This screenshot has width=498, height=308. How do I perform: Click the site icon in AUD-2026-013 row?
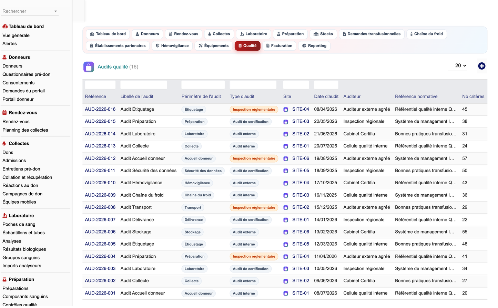[x=286, y=146]
